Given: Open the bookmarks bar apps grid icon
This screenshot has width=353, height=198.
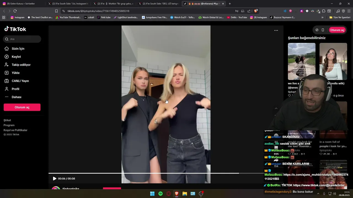Looking at the screenshot, I should [x=4, y=17].
